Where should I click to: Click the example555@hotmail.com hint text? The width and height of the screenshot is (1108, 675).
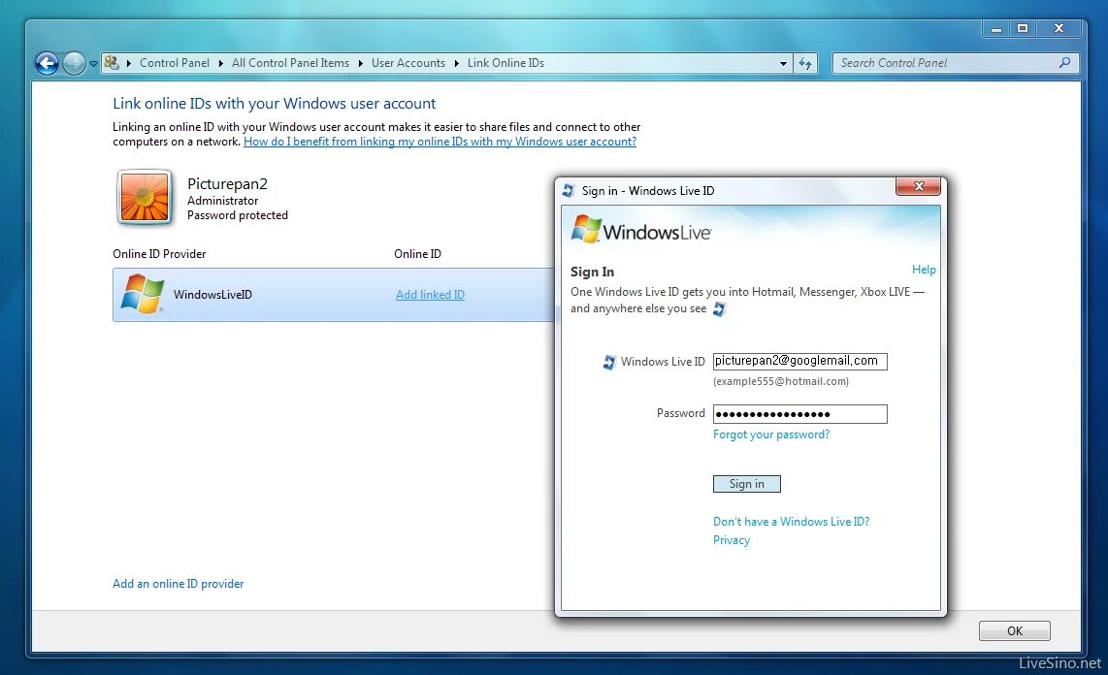coord(781,381)
